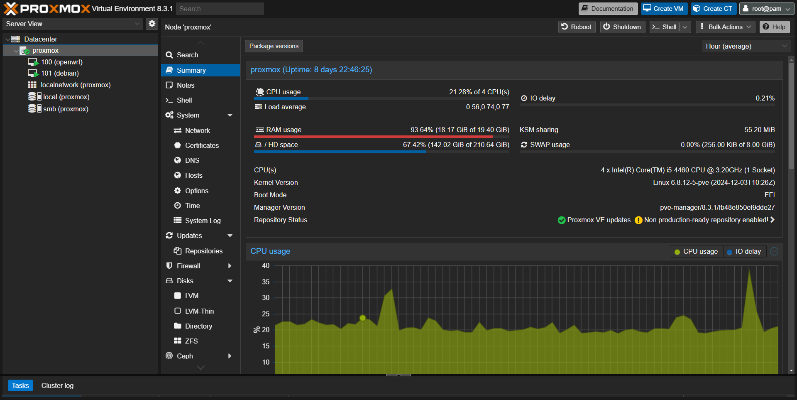Viewport: 797px width, 400px height.
Task: Open the Hour (average) time range dropdown
Action: 745,46
